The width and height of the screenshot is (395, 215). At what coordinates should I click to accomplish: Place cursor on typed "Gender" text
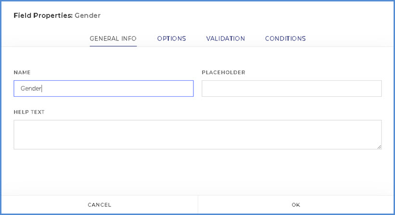[x=31, y=89]
